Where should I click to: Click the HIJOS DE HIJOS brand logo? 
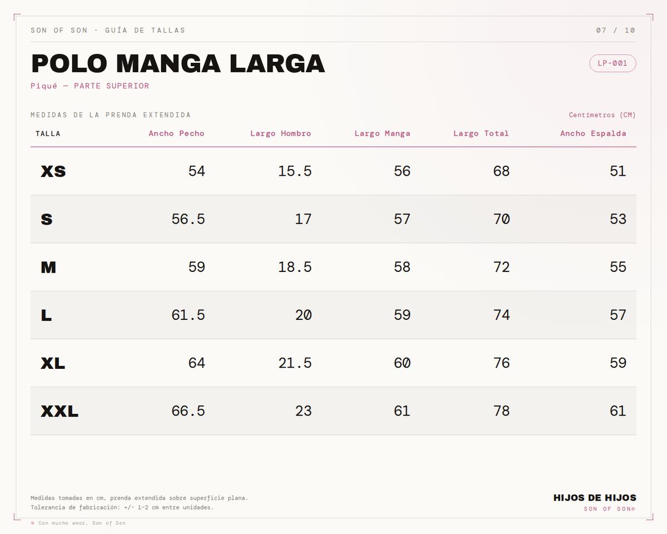click(595, 498)
